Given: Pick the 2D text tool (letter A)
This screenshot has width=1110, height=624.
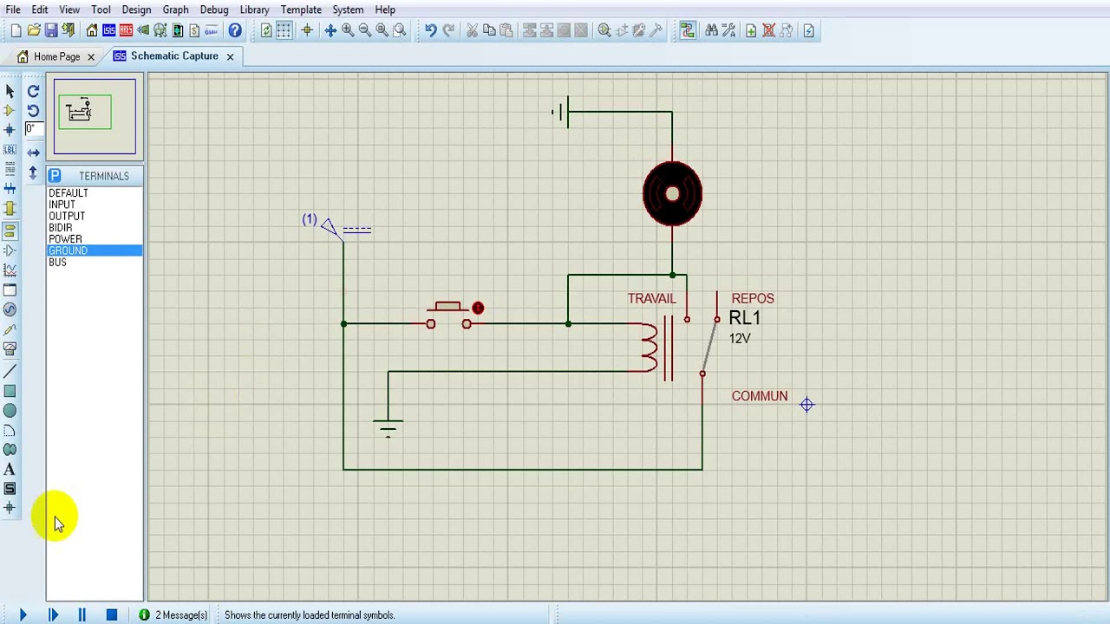Looking at the screenshot, I should pos(10,469).
